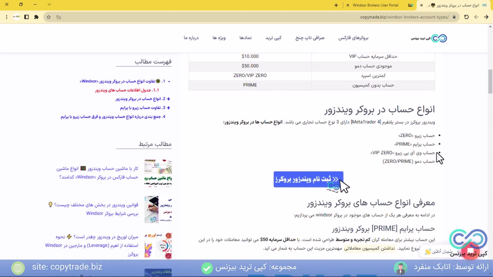Click the share page icon in address bar
The height and width of the screenshot is (277, 493).
pyautogui.click(x=59, y=17)
